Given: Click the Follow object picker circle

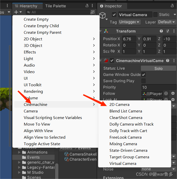Looking at the screenshot, I should tap(166, 94).
